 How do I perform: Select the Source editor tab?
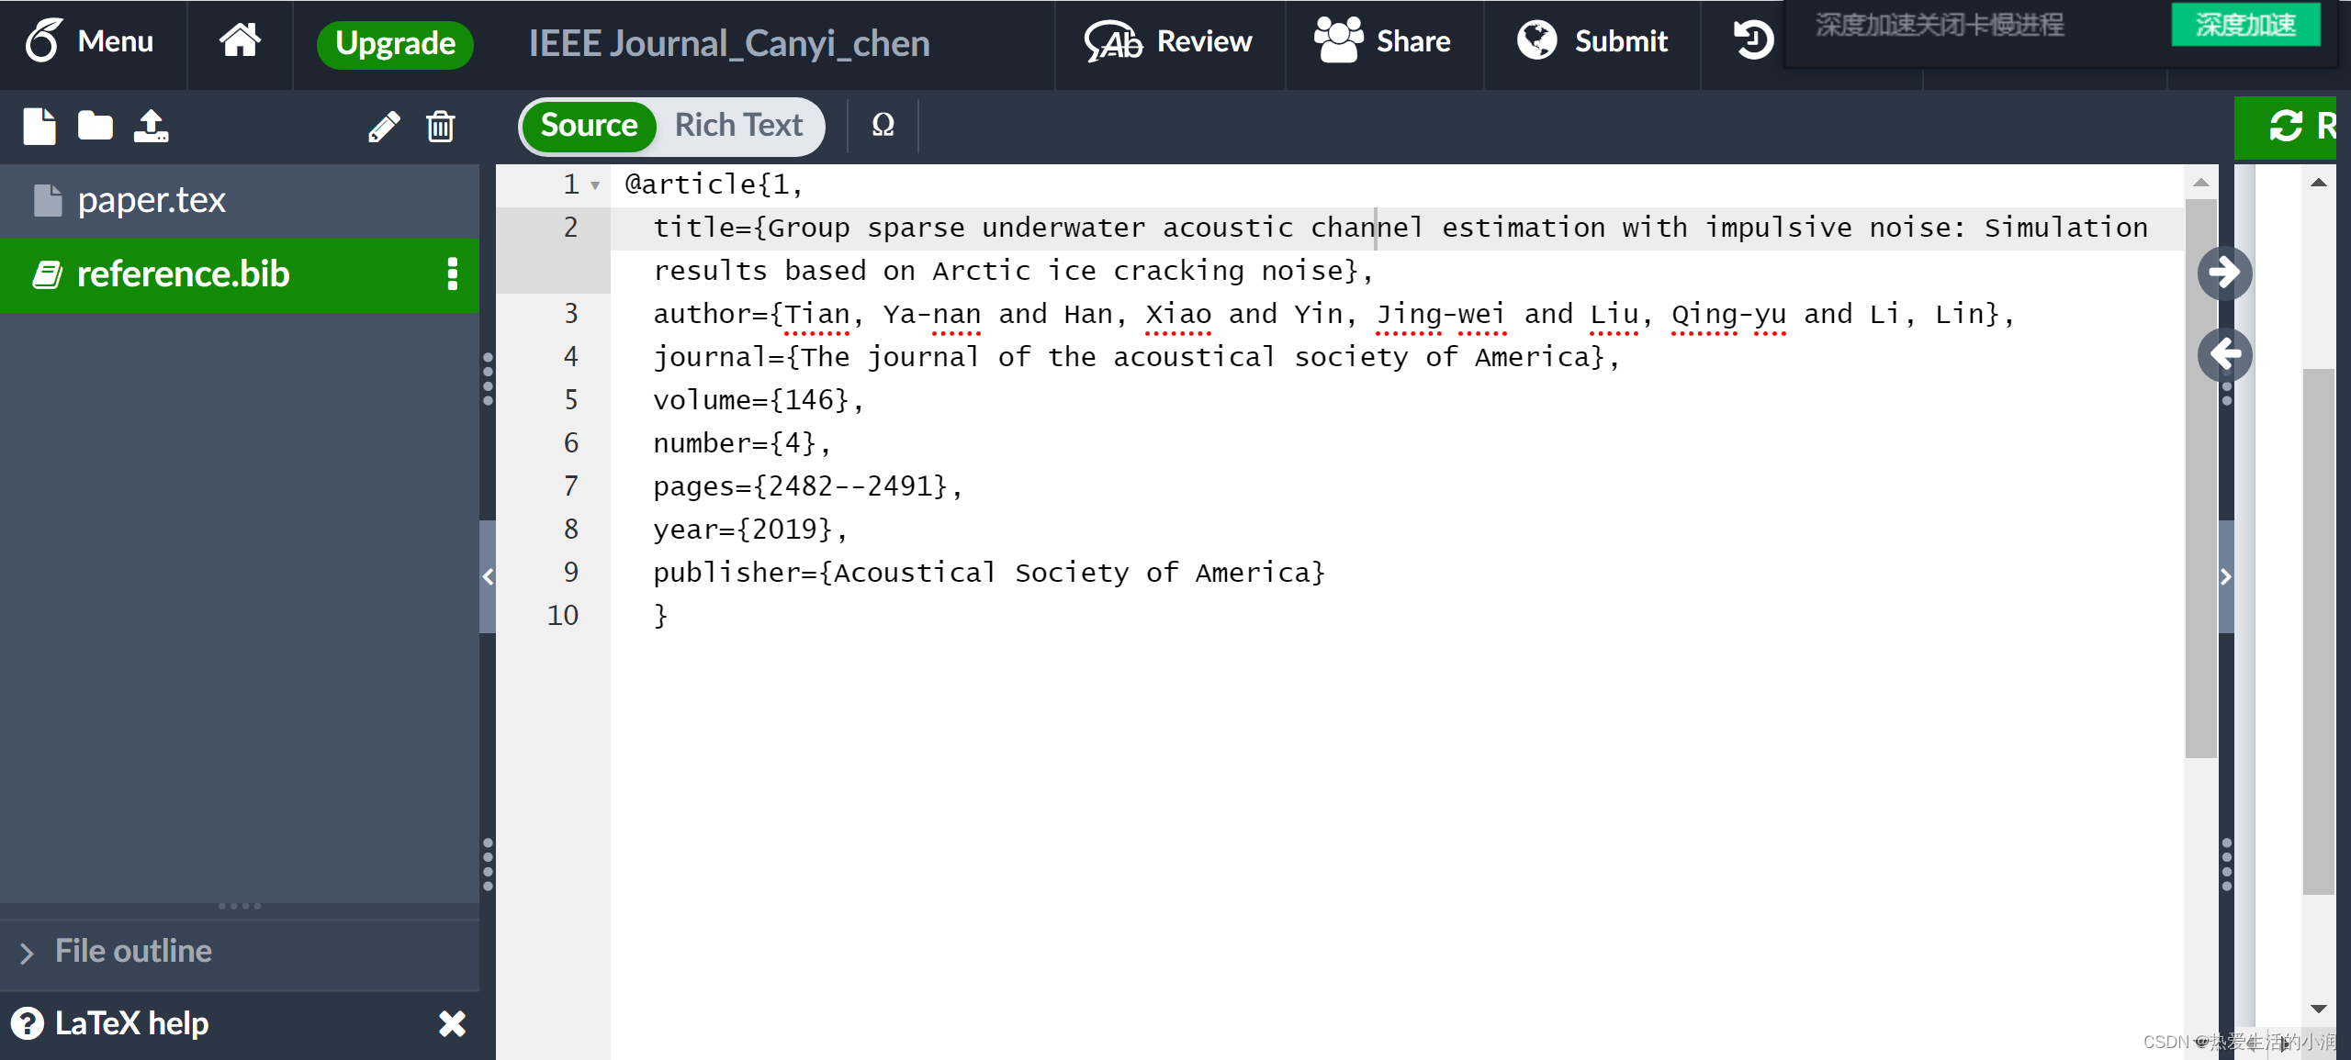tap(586, 125)
